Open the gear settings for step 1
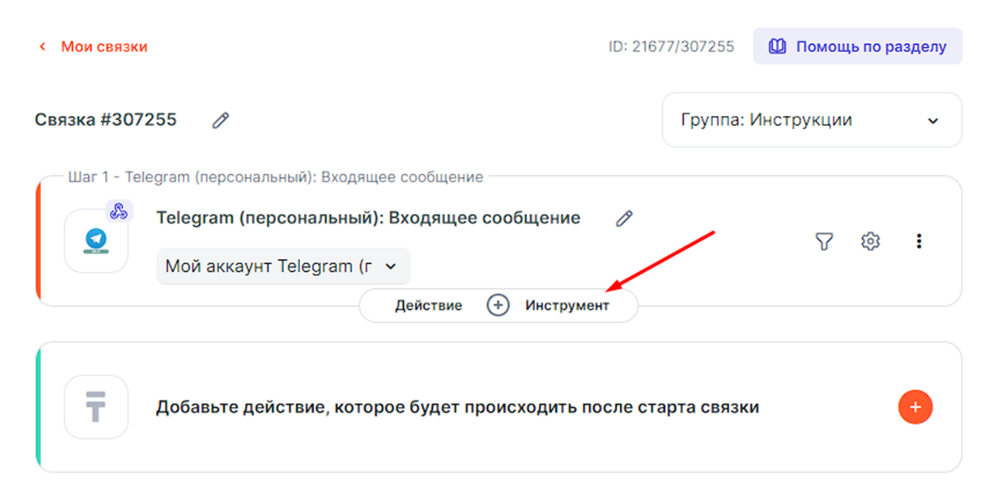Viewport: 981px width, 492px height. (x=870, y=242)
